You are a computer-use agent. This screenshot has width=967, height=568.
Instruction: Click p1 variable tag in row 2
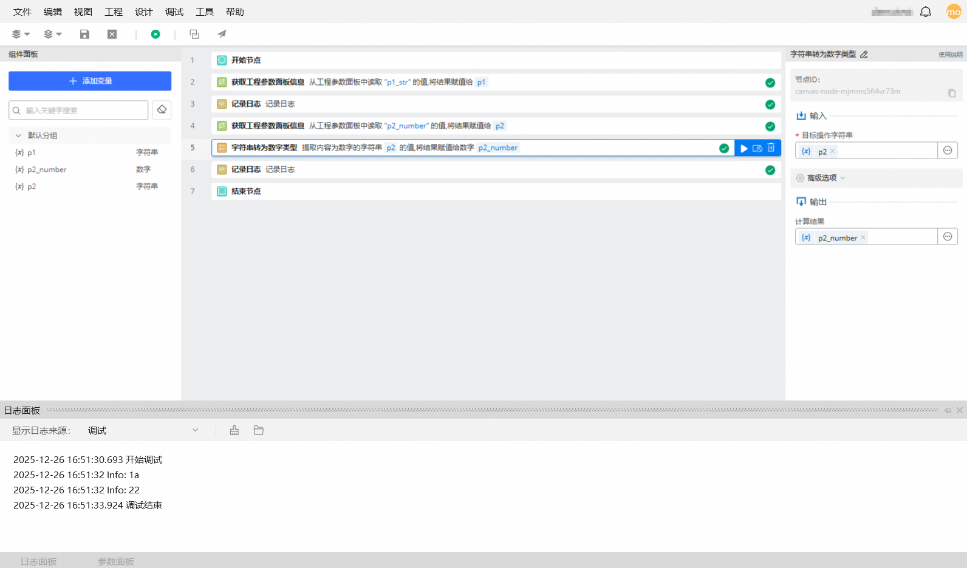[x=481, y=82]
